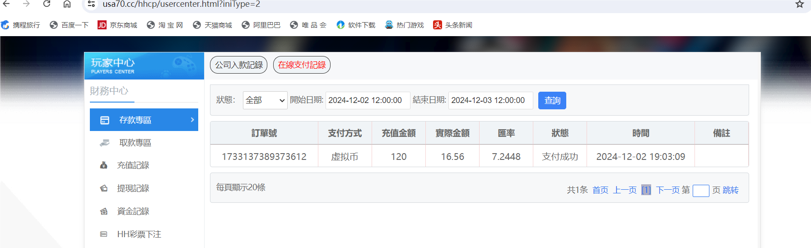The width and height of the screenshot is (811, 248).
Task: Click order number 1733137389373612
Action: [x=264, y=157]
